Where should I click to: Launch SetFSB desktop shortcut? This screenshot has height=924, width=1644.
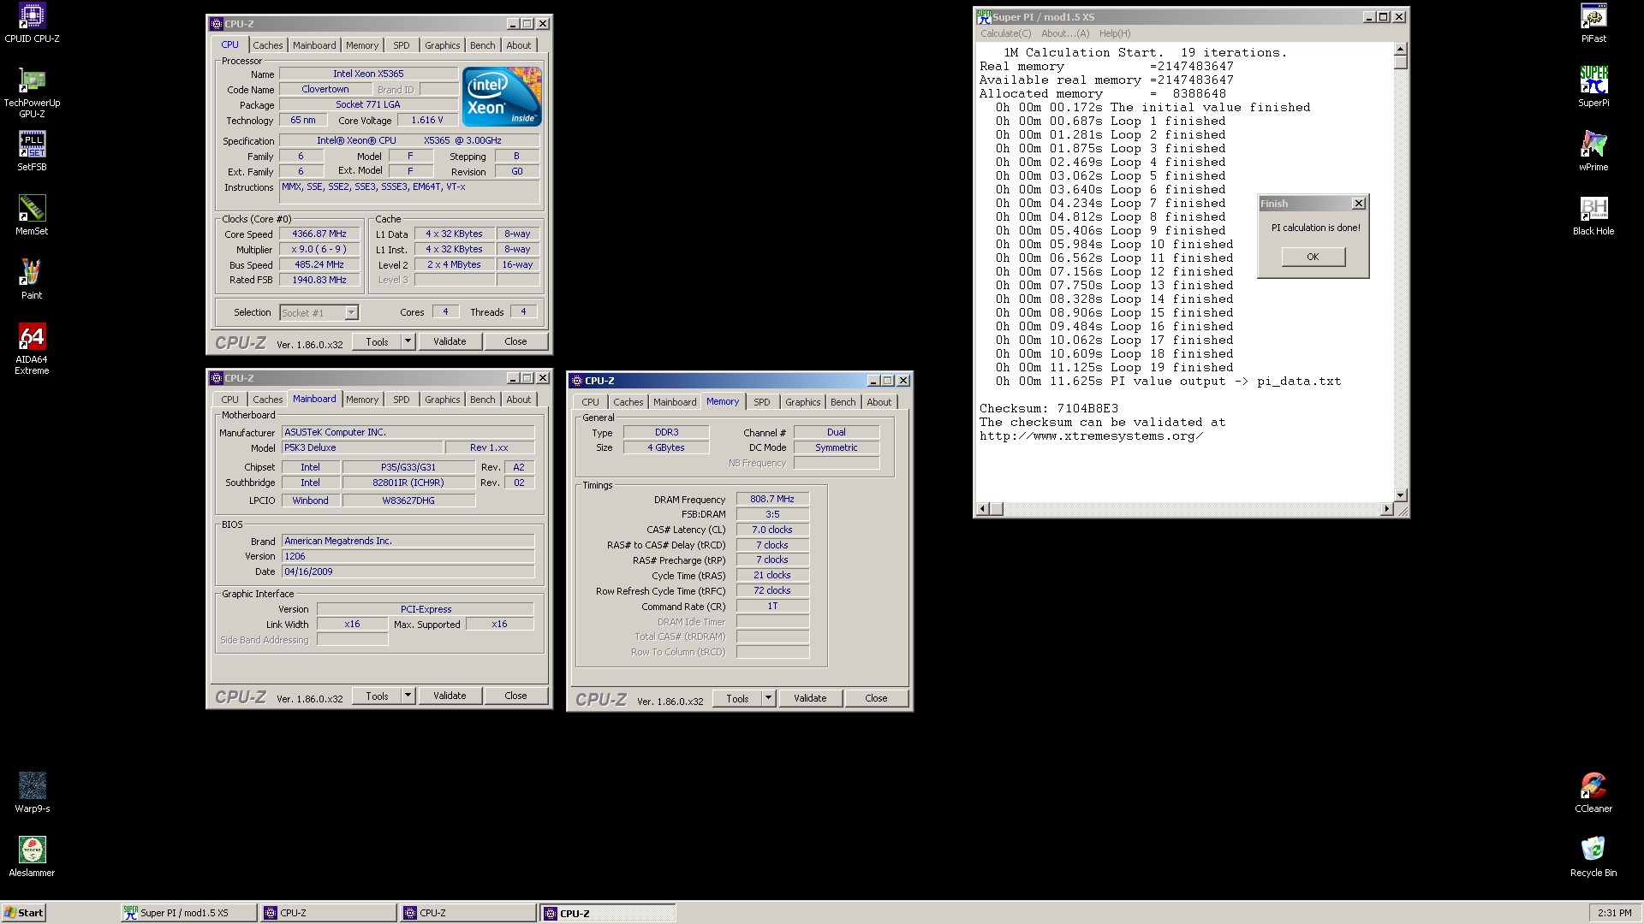32,151
